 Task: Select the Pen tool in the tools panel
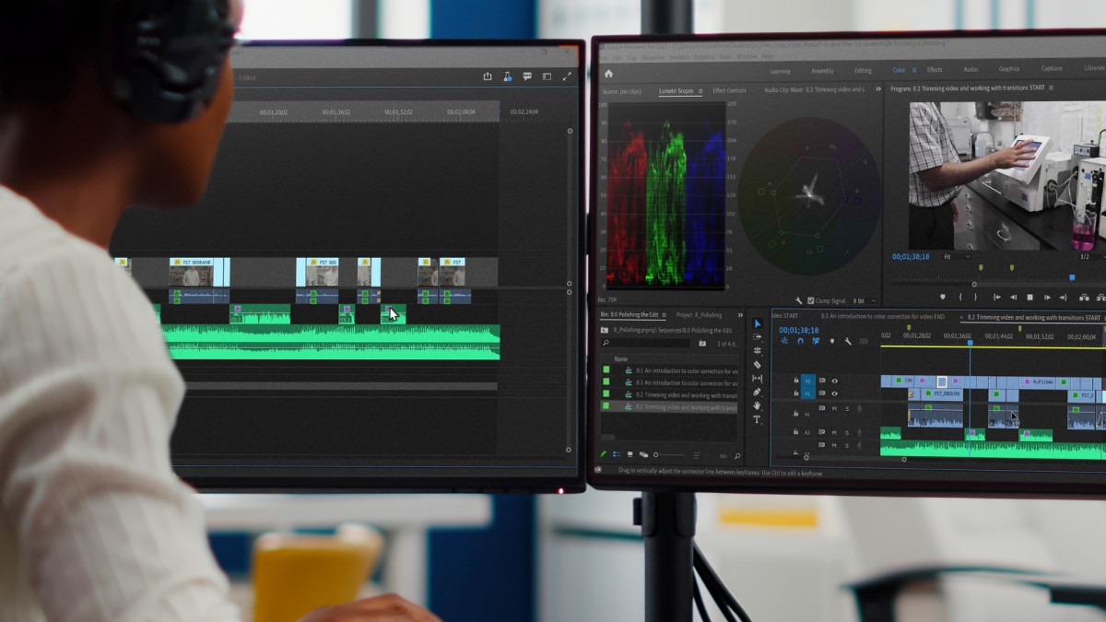758,392
